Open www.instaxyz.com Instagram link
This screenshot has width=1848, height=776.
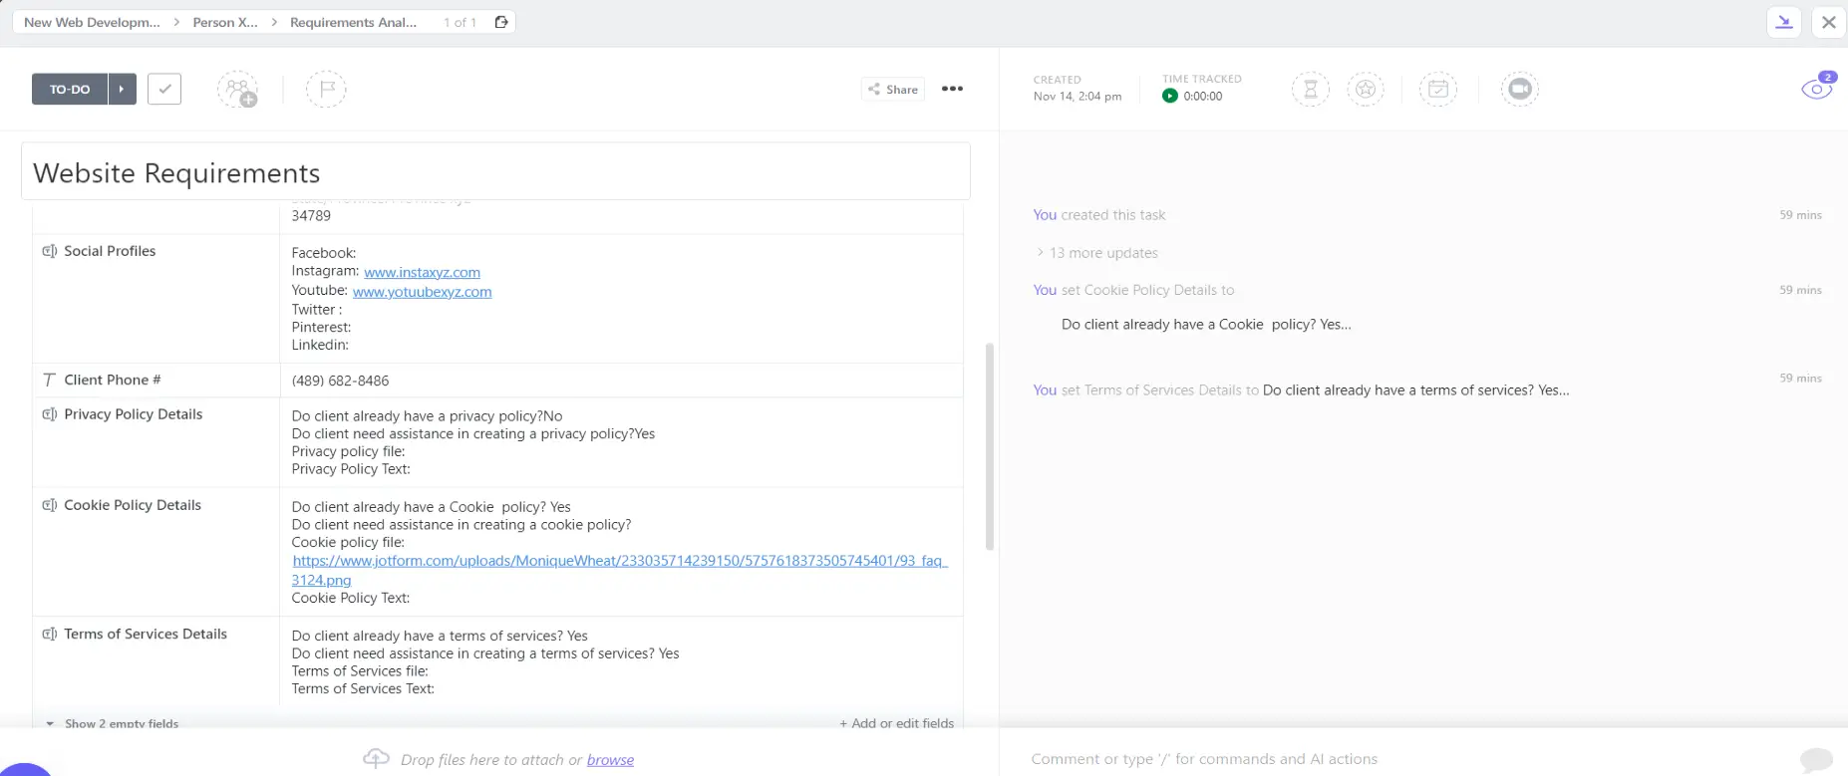point(422,272)
